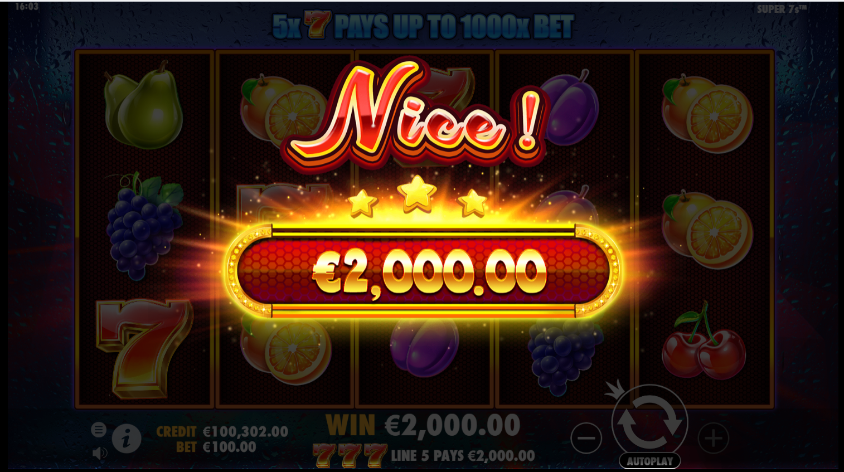
Task: Click the red 7 symbol on first reel
Action: tap(144, 348)
